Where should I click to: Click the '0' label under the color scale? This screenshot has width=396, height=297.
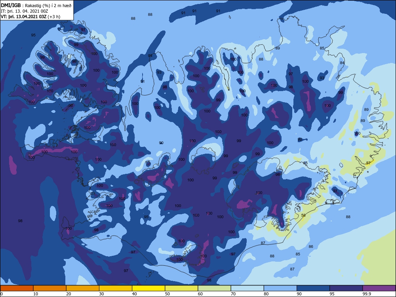click(2, 294)
